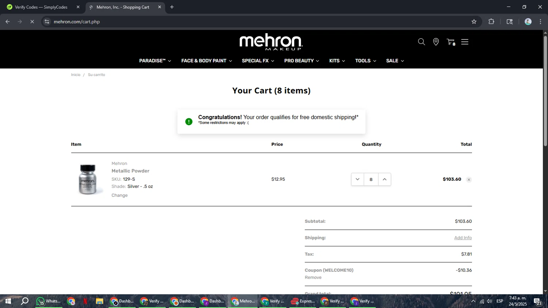Image resolution: width=548 pixels, height=308 pixels.
Task: Expand the PRO BEAUTY menu
Action: tap(302, 61)
